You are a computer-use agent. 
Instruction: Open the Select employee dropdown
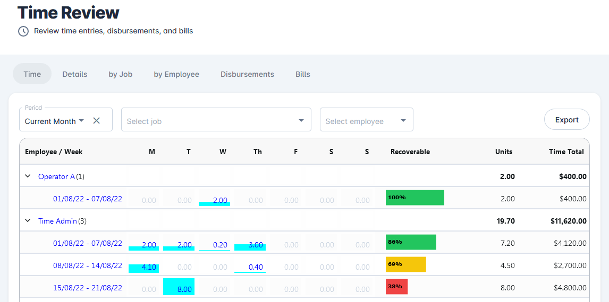(366, 121)
